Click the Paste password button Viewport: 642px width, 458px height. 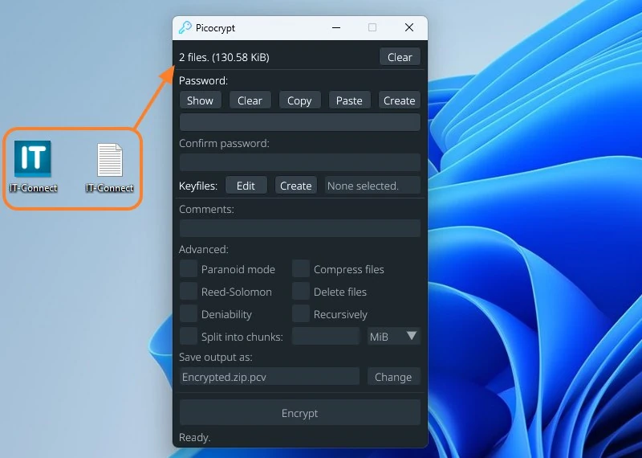349,100
